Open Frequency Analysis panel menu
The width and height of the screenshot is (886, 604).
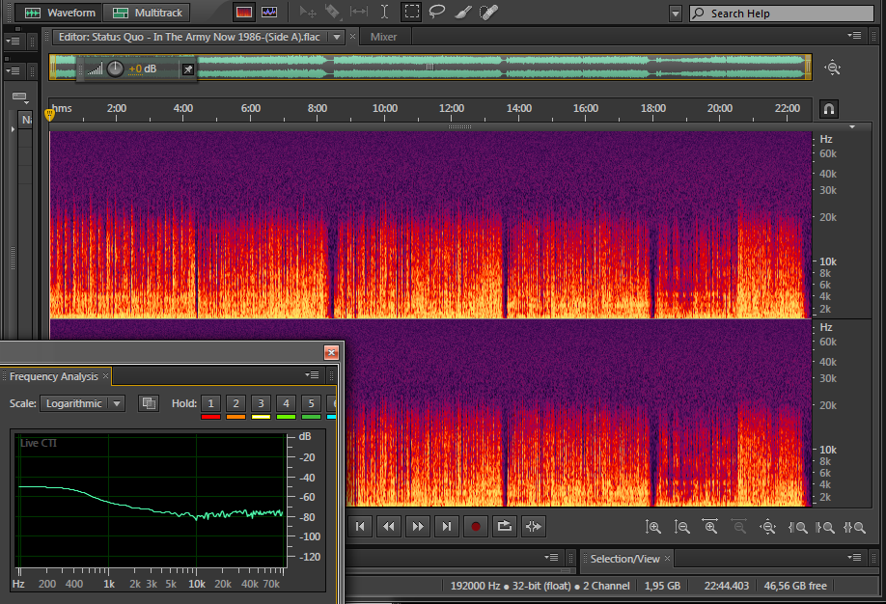click(312, 374)
